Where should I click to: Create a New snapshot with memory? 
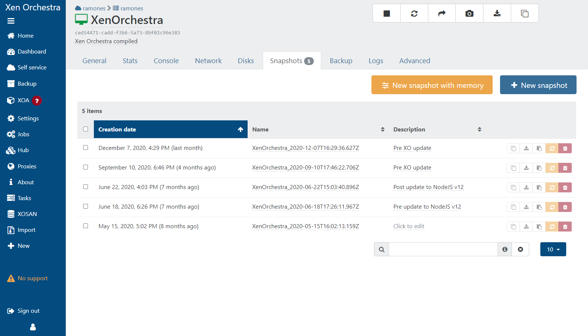point(432,85)
